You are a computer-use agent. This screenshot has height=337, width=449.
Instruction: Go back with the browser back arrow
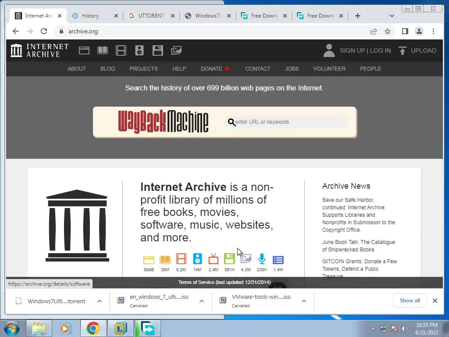pos(16,31)
